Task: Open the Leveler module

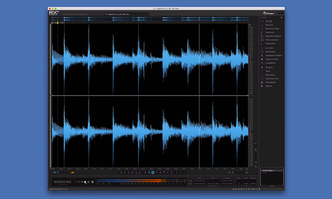Action: tap(270, 48)
